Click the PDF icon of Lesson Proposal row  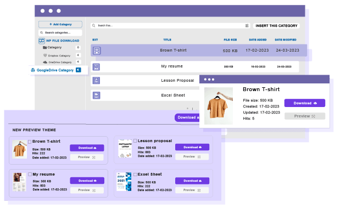click(x=96, y=81)
